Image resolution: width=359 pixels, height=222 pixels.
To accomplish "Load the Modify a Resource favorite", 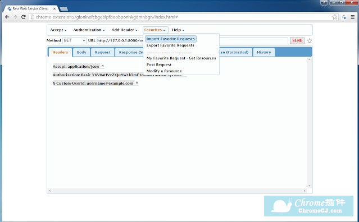I will pyautogui.click(x=164, y=71).
